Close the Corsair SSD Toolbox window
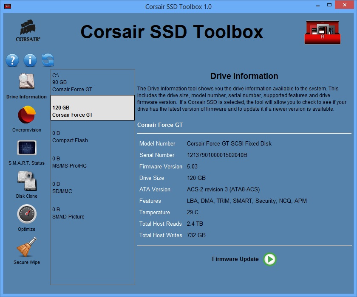The image size is (357, 297). tap(345, 5)
